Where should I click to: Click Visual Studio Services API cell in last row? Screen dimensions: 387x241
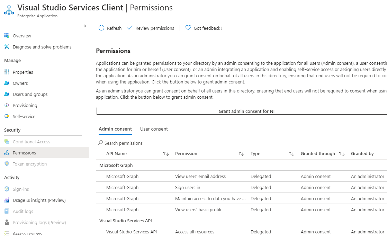tap(132, 232)
